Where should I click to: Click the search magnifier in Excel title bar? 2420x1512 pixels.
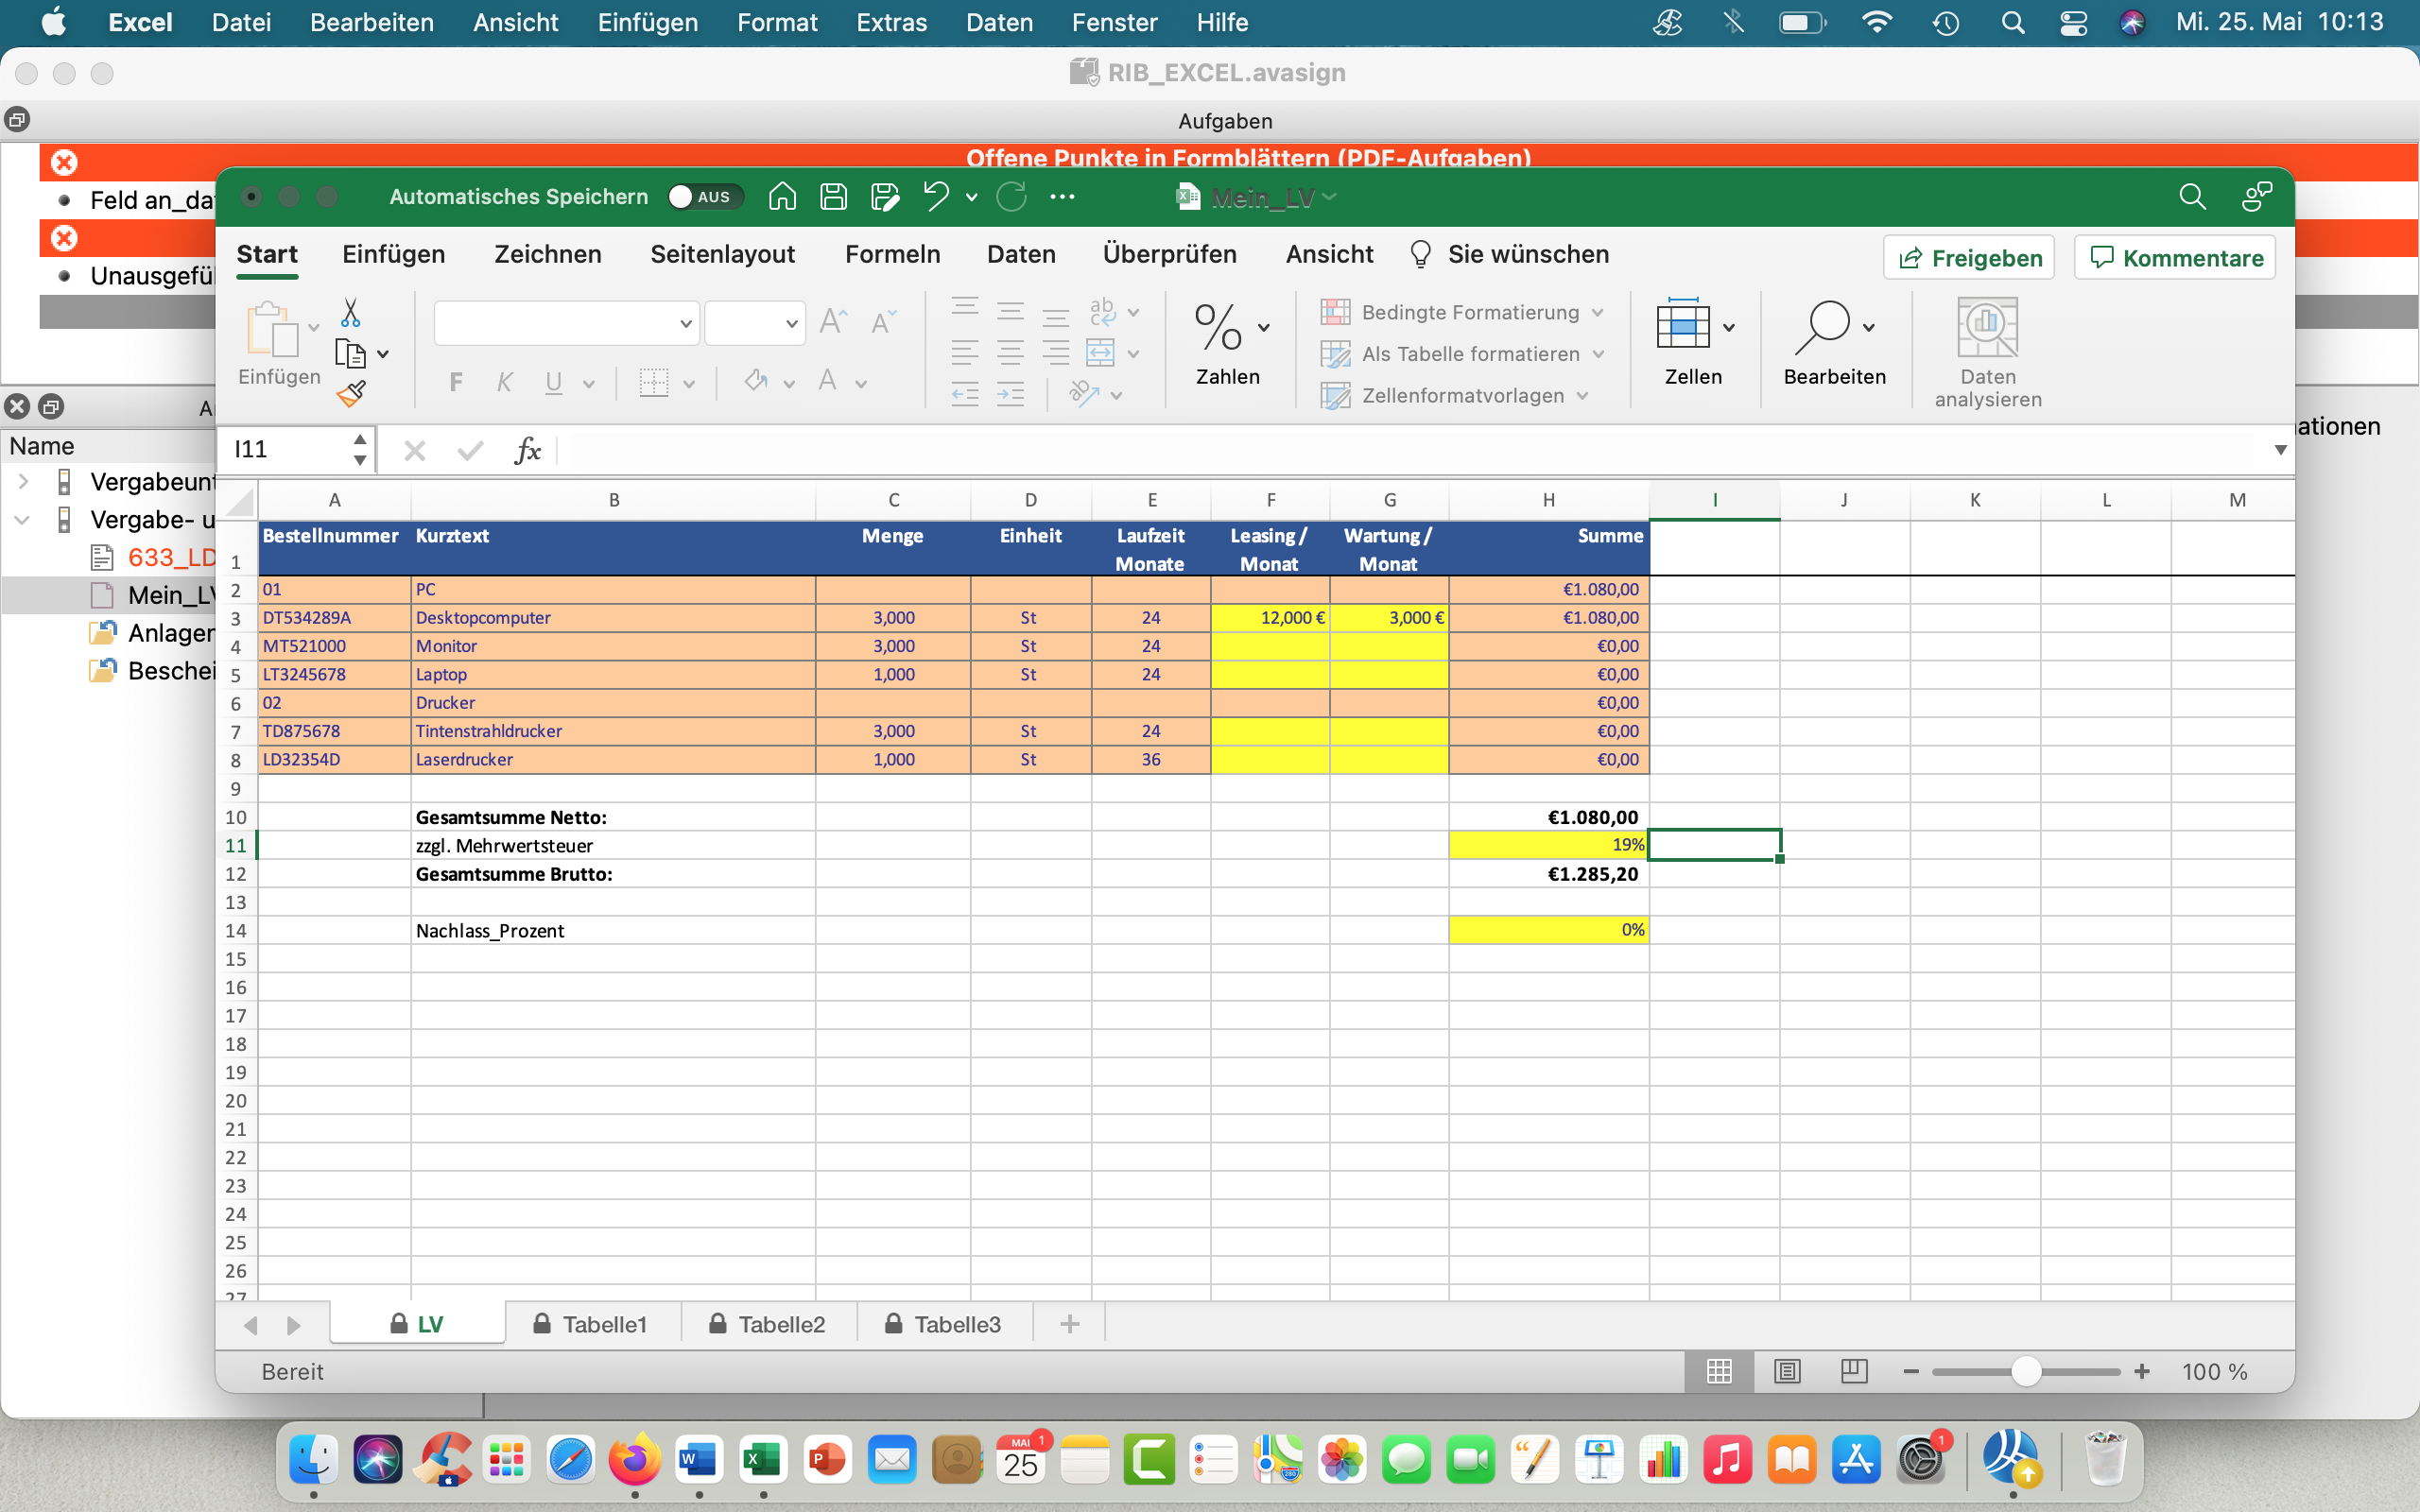point(2192,197)
